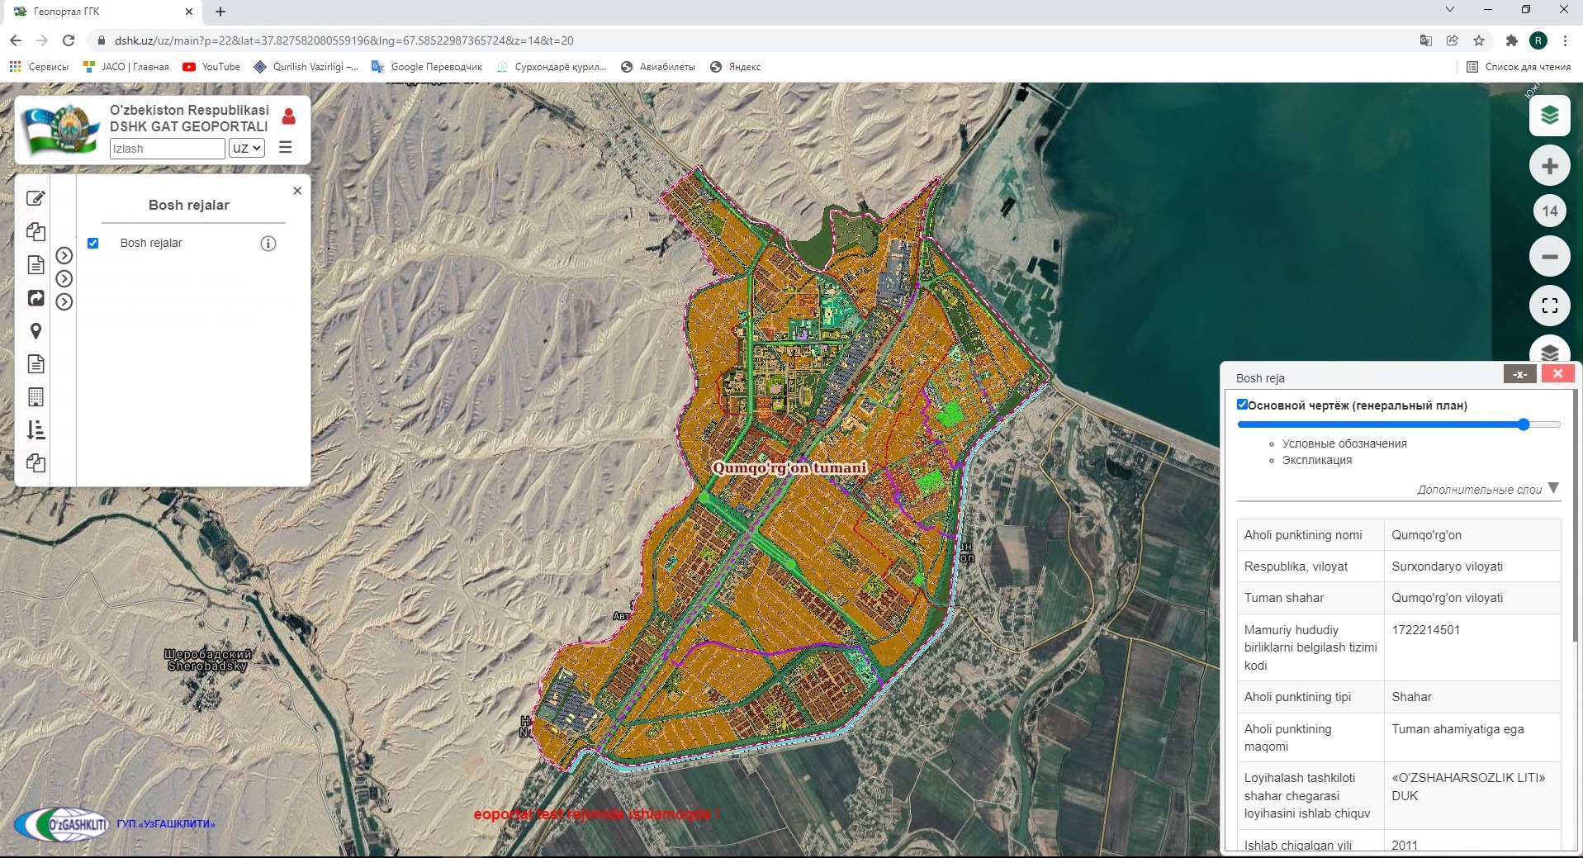This screenshot has width=1583, height=858.
Task: Open Список для чтения reading list
Action: [1519, 67]
